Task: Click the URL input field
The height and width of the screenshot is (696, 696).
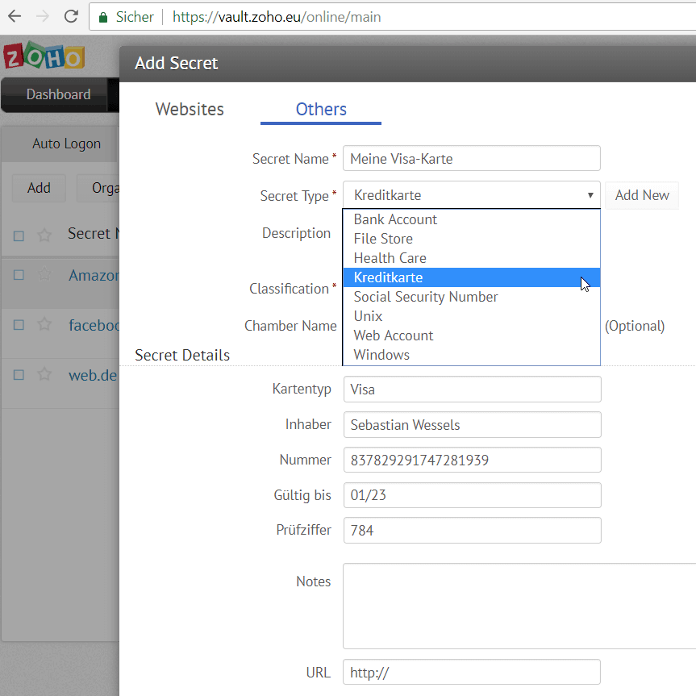Action: pyautogui.click(x=472, y=672)
